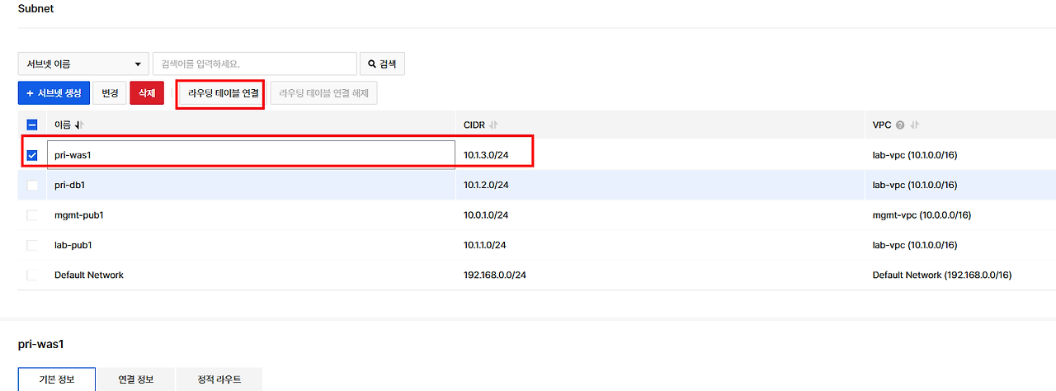Switch to the 연결 정보 tab

pos(135,379)
